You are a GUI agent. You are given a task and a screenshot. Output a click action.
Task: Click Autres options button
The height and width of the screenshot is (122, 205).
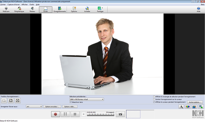(x=195, y=102)
